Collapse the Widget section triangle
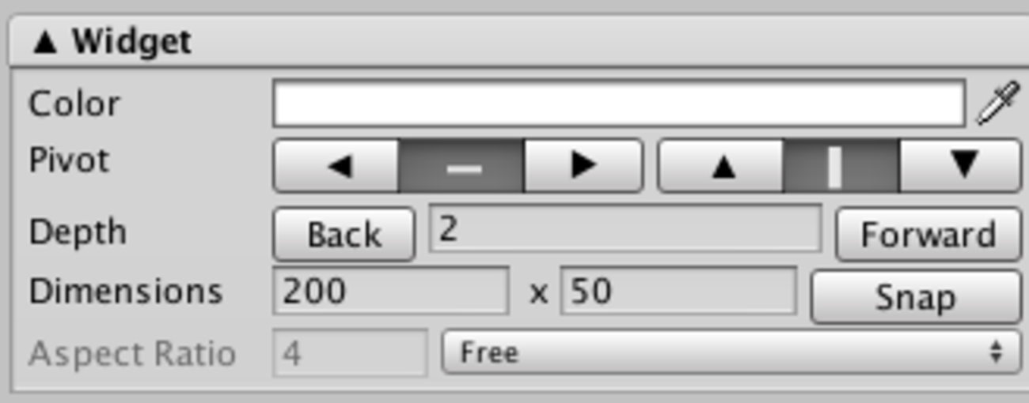1029x403 pixels. tap(46, 42)
